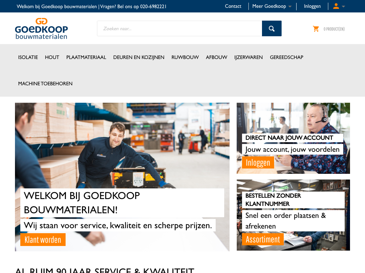This screenshot has width=365, height=273.
Task: Open the Isolatie category menu
Action: (28, 57)
